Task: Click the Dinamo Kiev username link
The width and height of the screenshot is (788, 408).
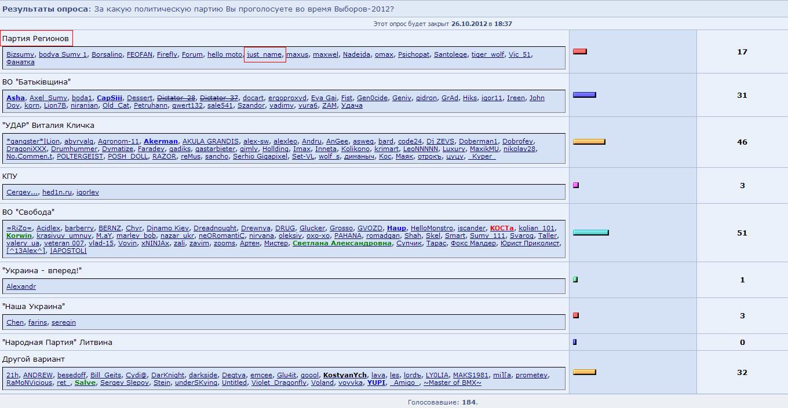Action: coord(167,228)
